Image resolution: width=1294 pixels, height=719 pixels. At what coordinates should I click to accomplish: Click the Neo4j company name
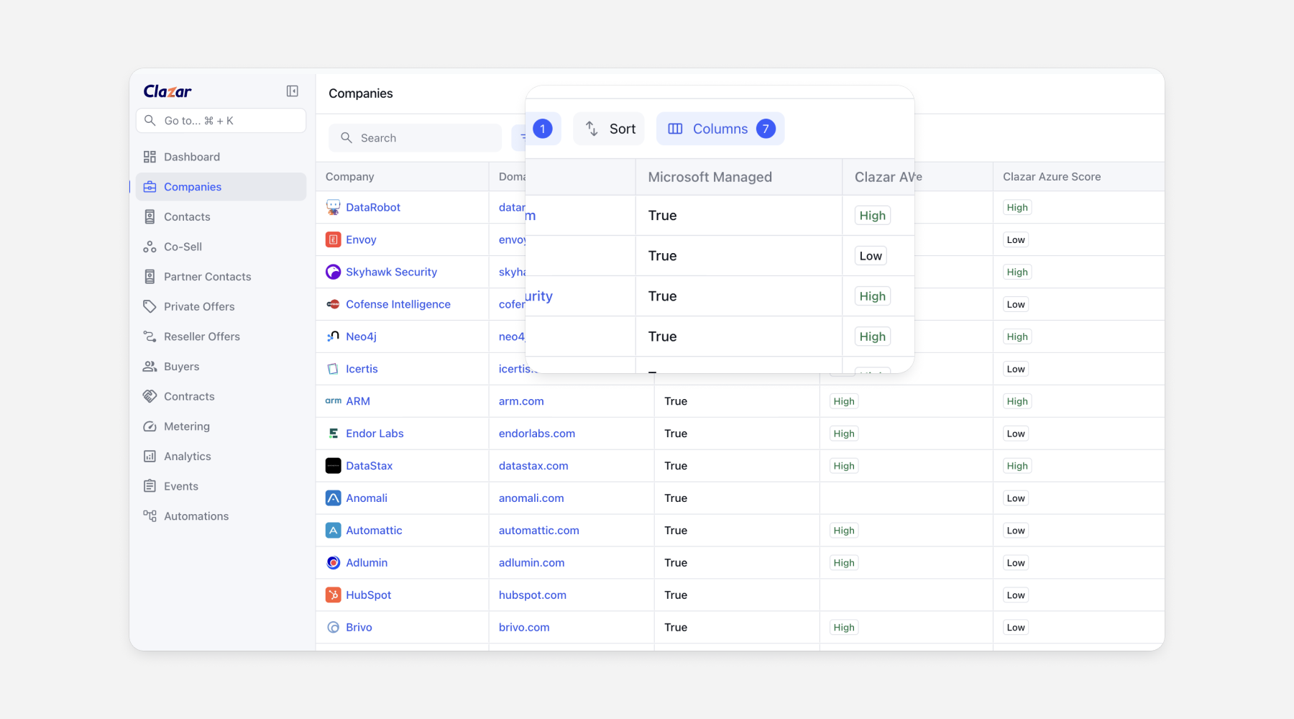click(x=361, y=336)
